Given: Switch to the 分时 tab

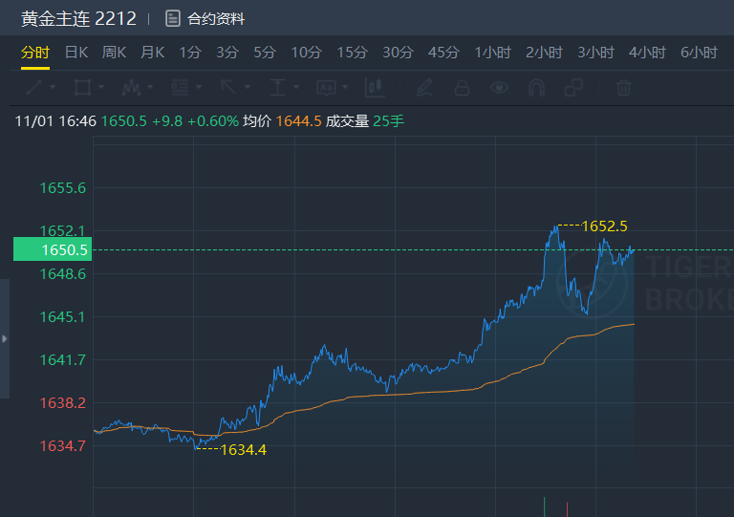Looking at the screenshot, I should [x=35, y=53].
